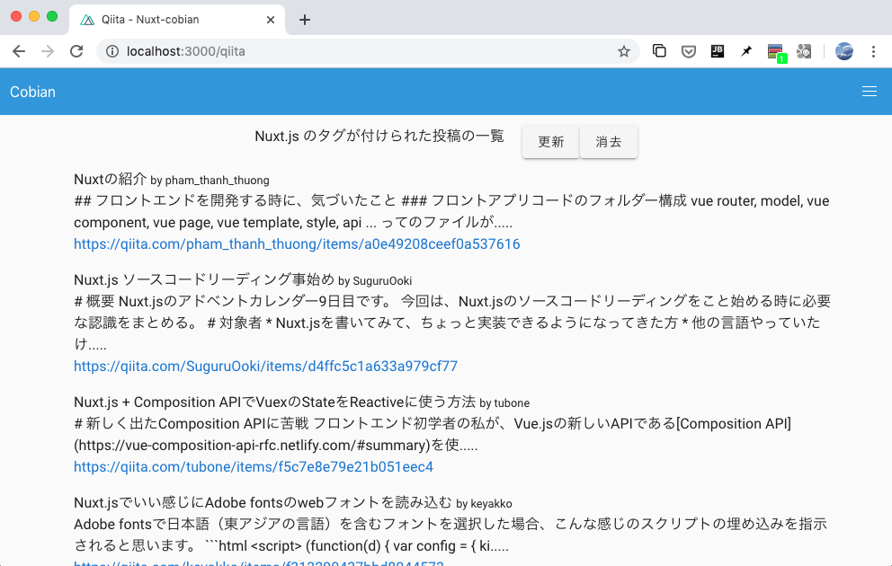Screen dimensions: 892x566
Task: Click the 更新 button
Action: 550,142
